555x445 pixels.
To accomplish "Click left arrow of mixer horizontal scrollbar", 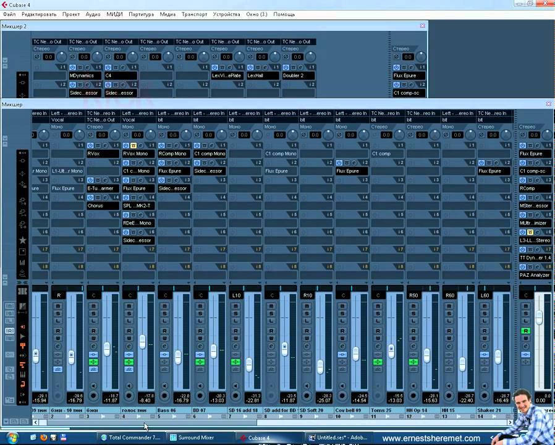I will [36, 422].
